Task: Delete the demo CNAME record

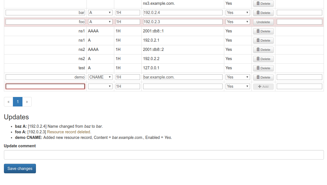Action: click(263, 77)
